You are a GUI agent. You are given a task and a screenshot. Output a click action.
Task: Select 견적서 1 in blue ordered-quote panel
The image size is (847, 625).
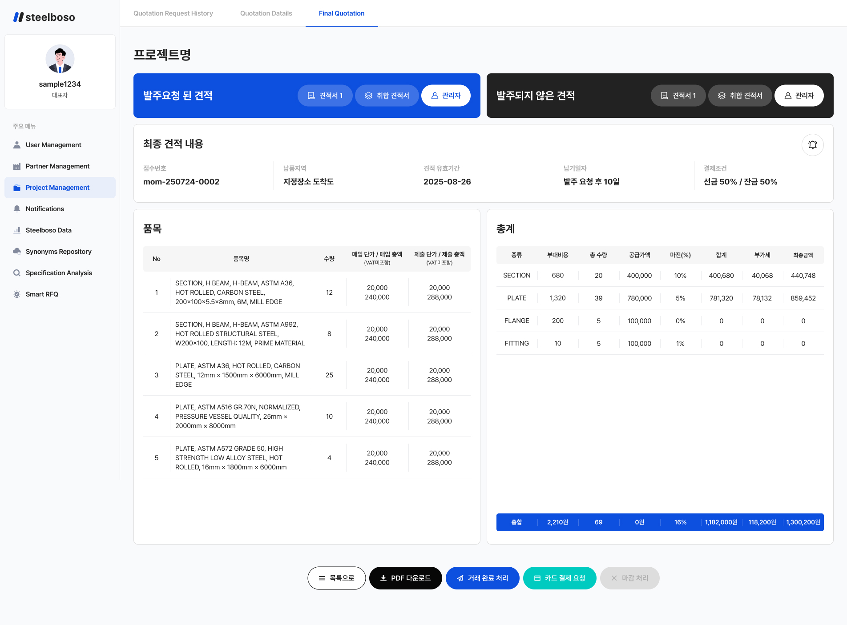325,96
